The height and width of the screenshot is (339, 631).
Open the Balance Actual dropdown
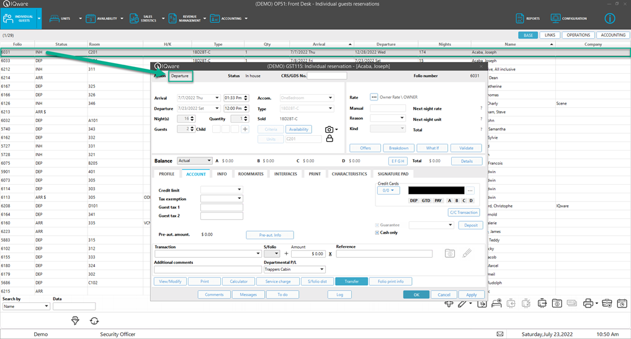click(195, 161)
